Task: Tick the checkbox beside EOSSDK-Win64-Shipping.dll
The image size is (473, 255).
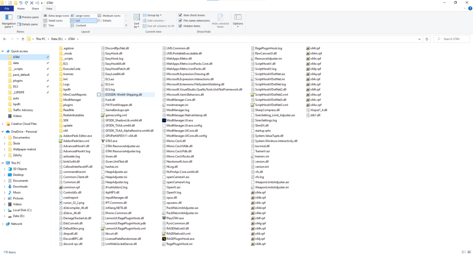Action: (x=99, y=94)
